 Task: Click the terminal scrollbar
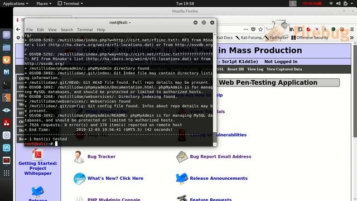215,137
